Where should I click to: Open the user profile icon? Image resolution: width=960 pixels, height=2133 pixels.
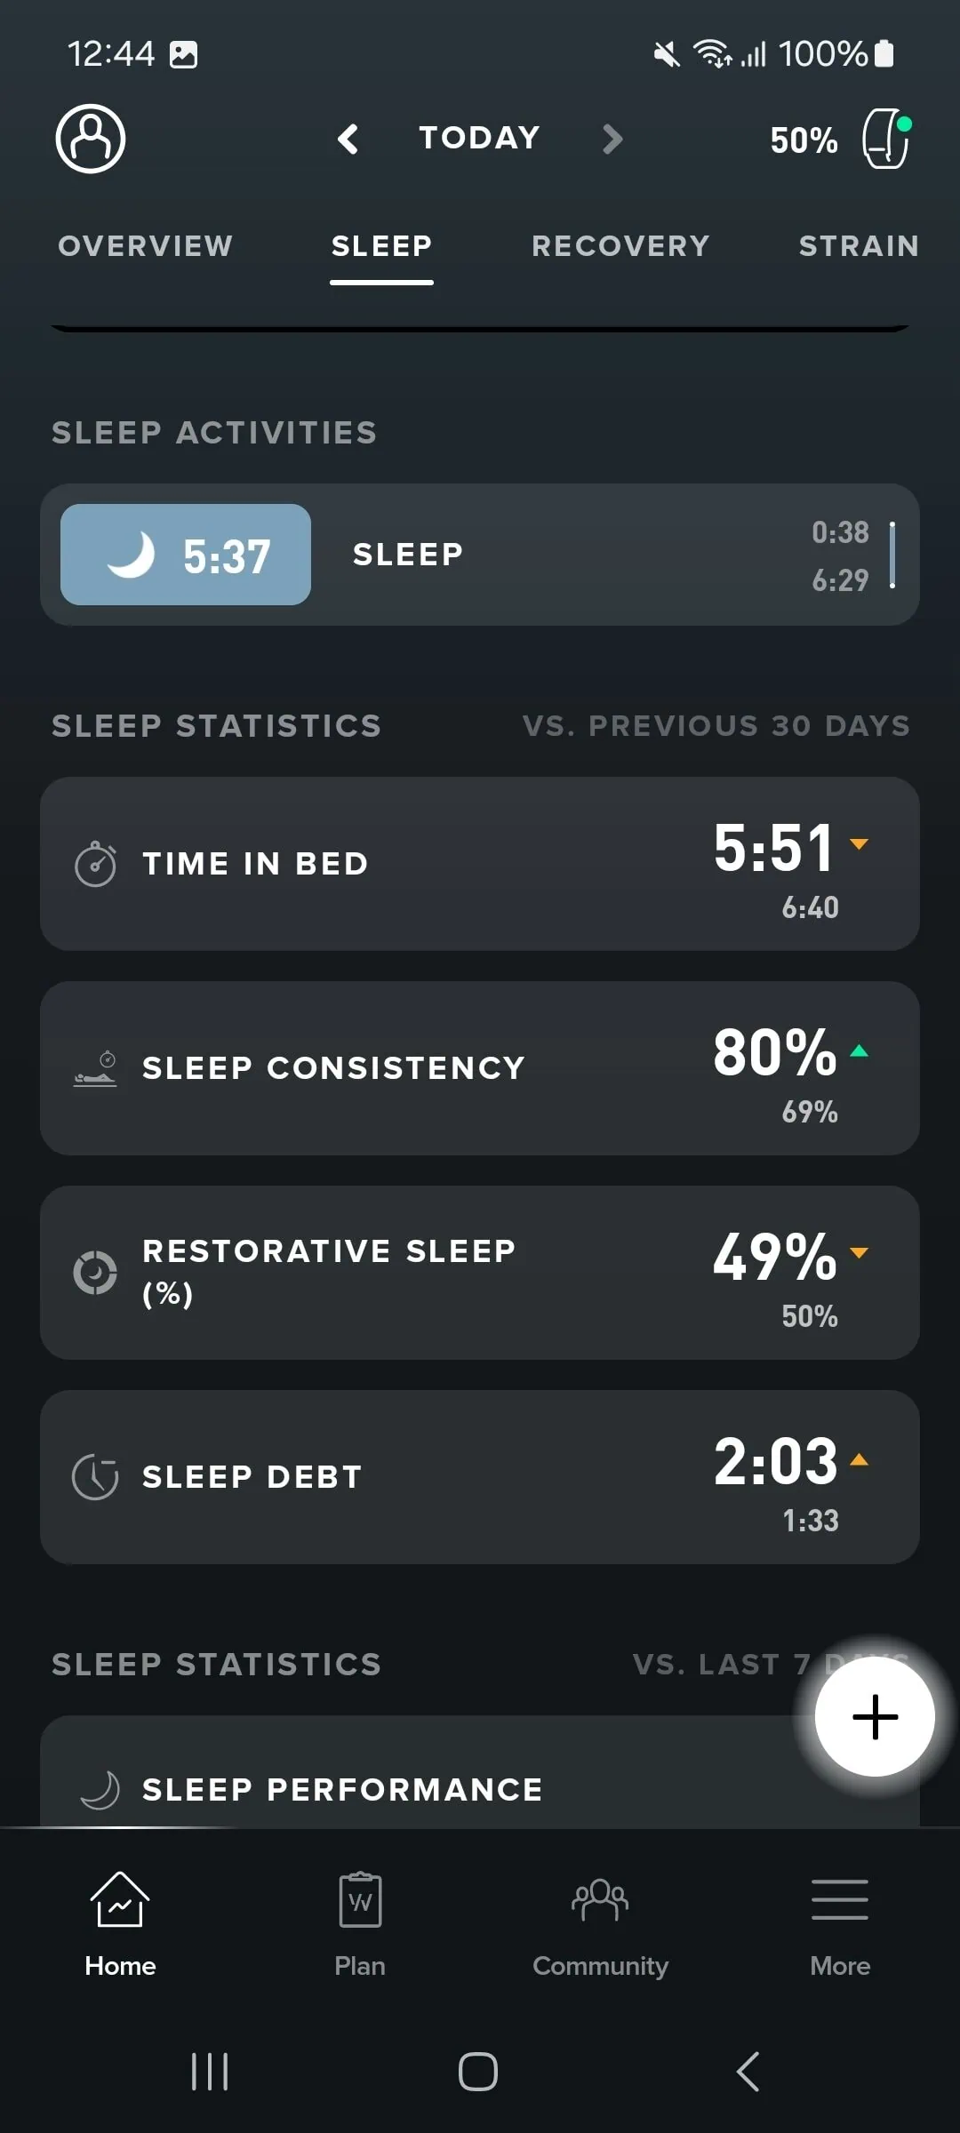pyautogui.click(x=91, y=139)
